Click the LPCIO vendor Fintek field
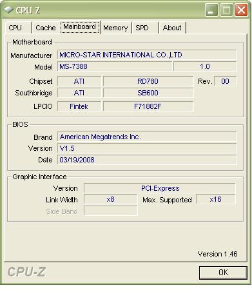This screenshot has width=252, height=290. (79, 106)
